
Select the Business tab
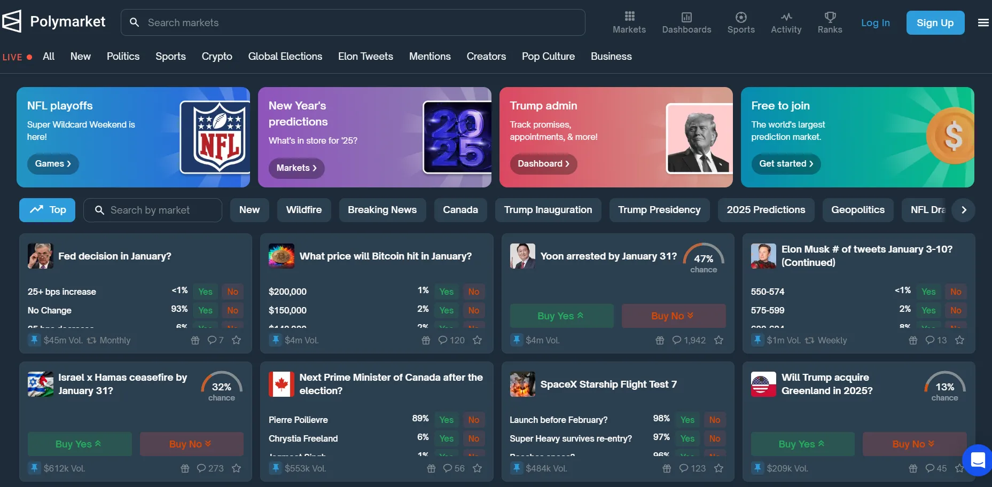(x=611, y=57)
